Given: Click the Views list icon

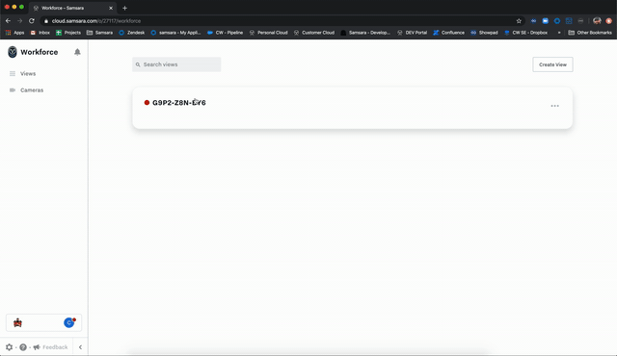Looking at the screenshot, I should [13, 73].
